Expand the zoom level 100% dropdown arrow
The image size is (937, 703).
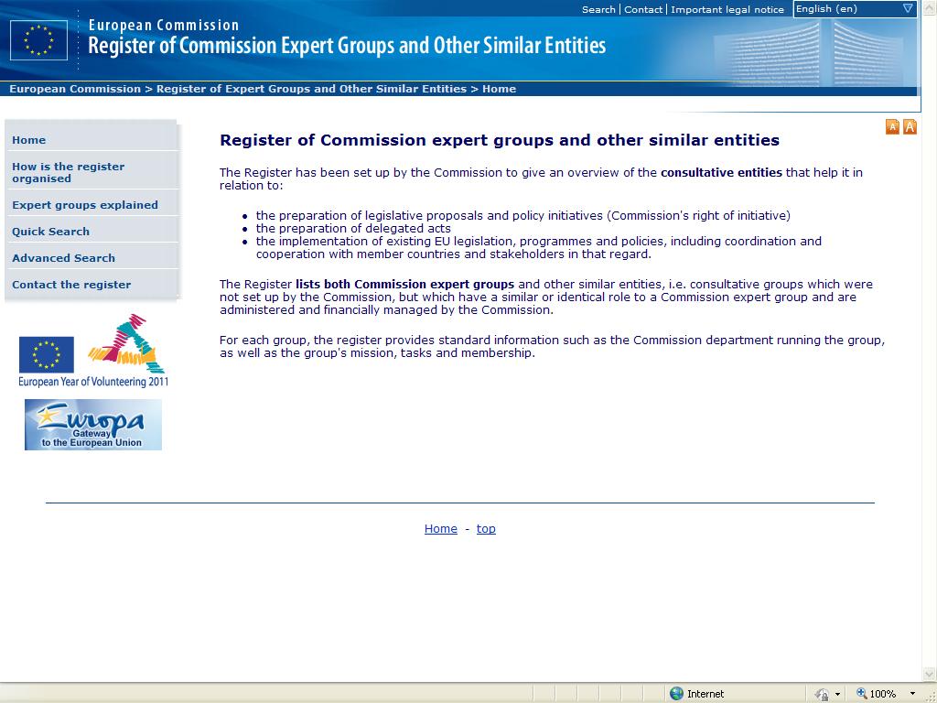[912, 694]
